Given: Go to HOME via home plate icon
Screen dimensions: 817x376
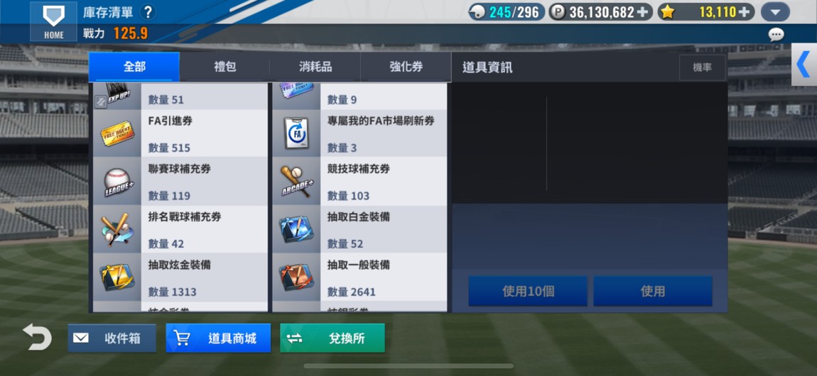Looking at the screenshot, I should tap(54, 21).
